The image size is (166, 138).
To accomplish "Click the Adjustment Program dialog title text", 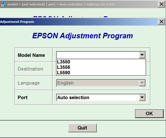I will (17, 22).
